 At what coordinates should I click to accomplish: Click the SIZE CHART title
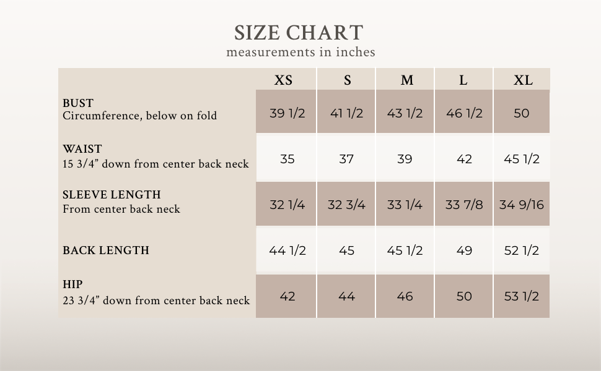299,32
